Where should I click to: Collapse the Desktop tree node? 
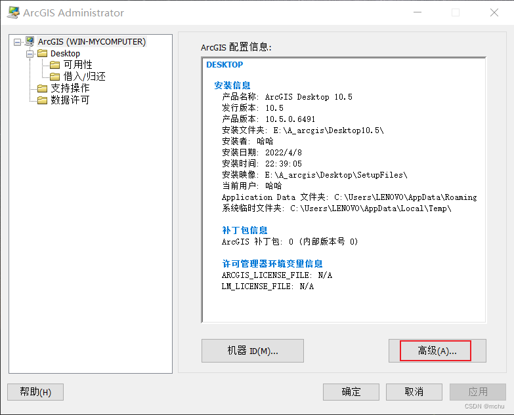pyautogui.click(x=30, y=54)
